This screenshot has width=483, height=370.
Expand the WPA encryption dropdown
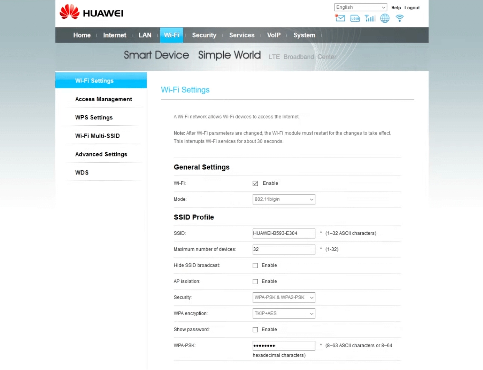284,314
